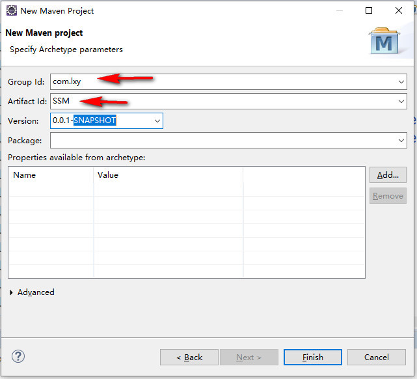Go back with the Back button

click(x=189, y=357)
